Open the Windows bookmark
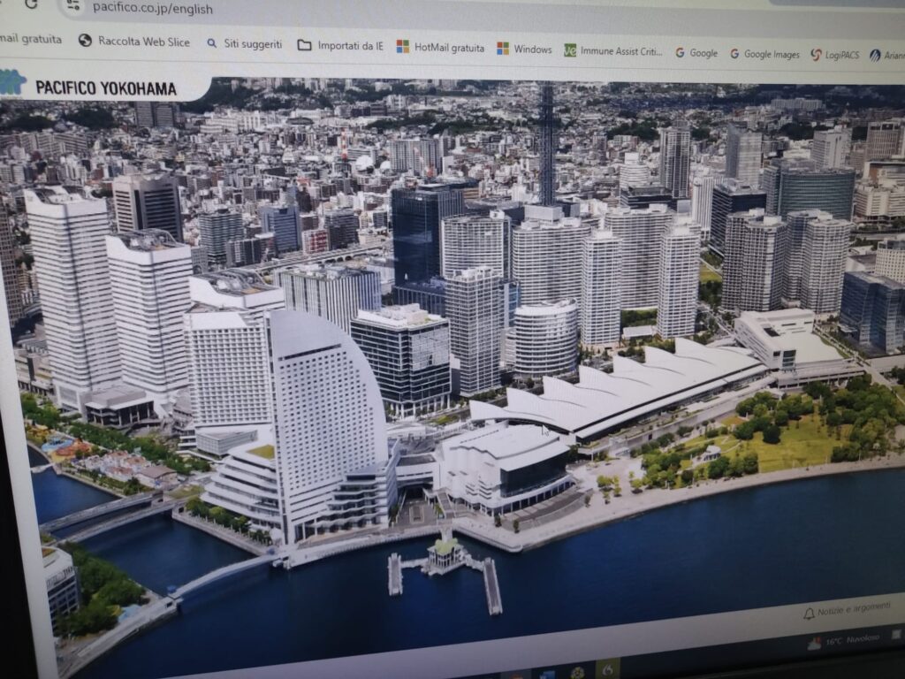Image resolution: width=905 pixels, height=679 pixels. coord(524,50)
